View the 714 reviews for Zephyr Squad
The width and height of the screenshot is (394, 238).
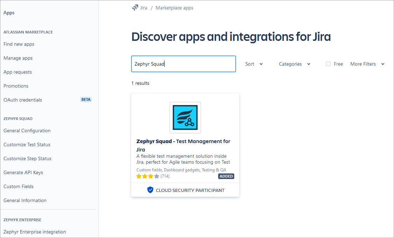point(164,176)
